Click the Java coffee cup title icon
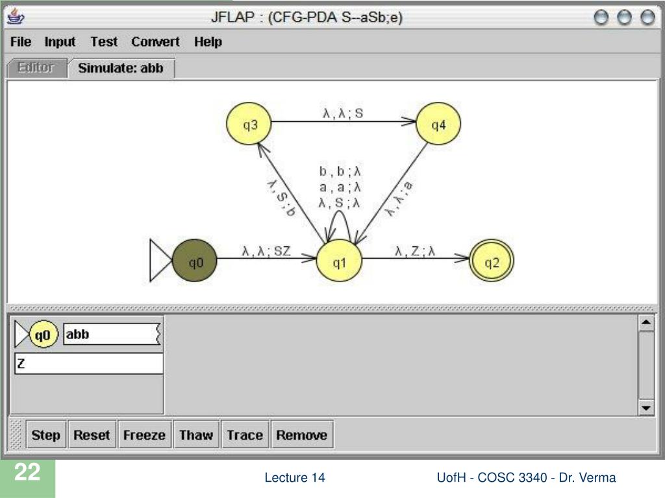The width and height of the screenshot is (665, 498). (x=16, y=18)
